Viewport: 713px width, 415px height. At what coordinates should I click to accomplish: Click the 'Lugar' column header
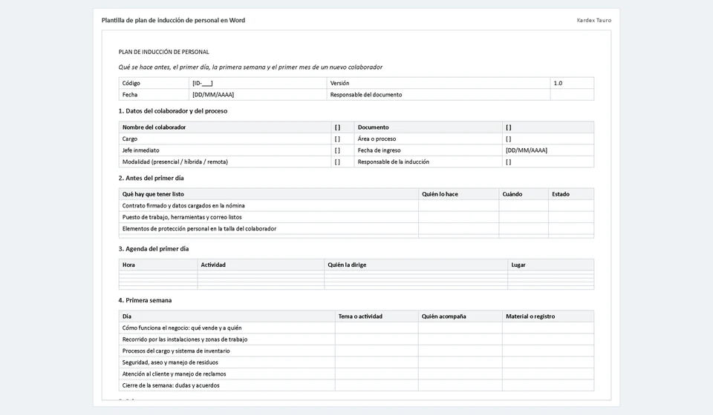(550, 265)
